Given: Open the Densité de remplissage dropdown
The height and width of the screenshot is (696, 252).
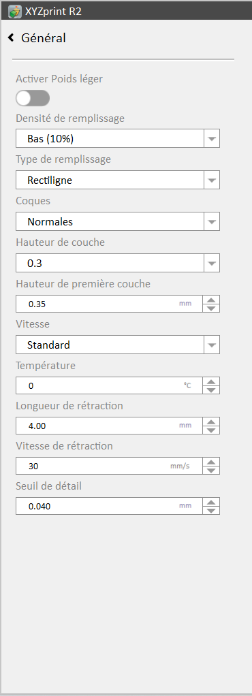Looking at the screenshot, I should pos(118,138).
